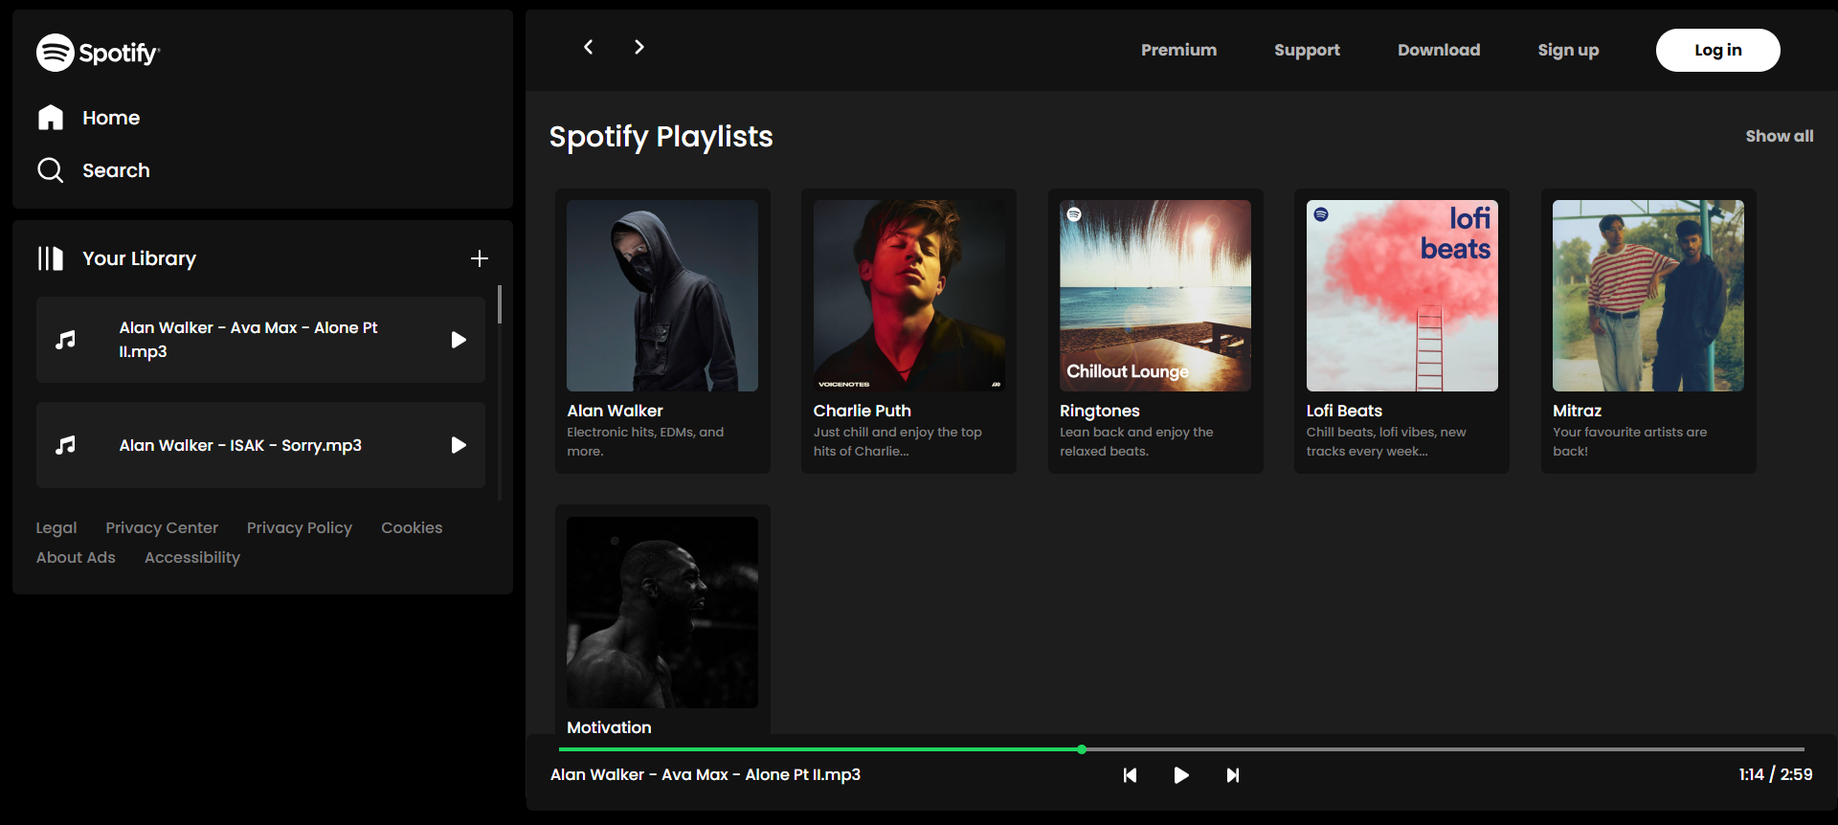Image resolution: width=1838 pixels, height=825 pixels.
Task: Play Alan Walker - Ava Max - Alone Pt II.mp3
Action: (x=459, y=340)
